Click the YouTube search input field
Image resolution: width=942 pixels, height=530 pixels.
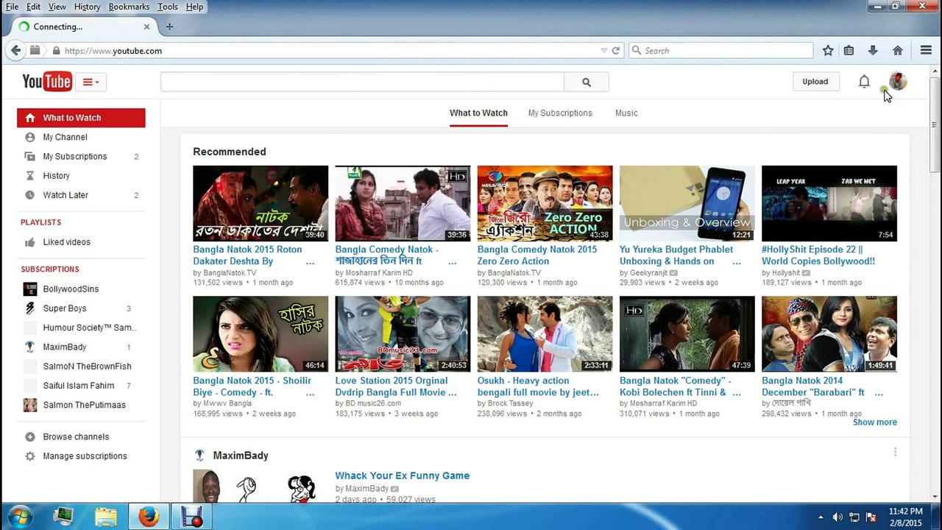click(x=362, y=82)
